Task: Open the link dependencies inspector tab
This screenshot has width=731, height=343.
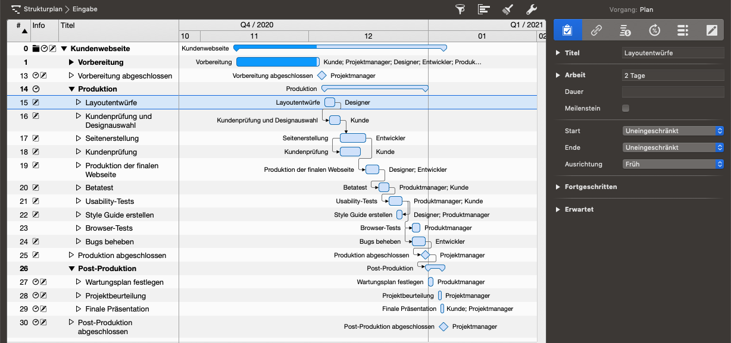Action: tap(596, 30)
